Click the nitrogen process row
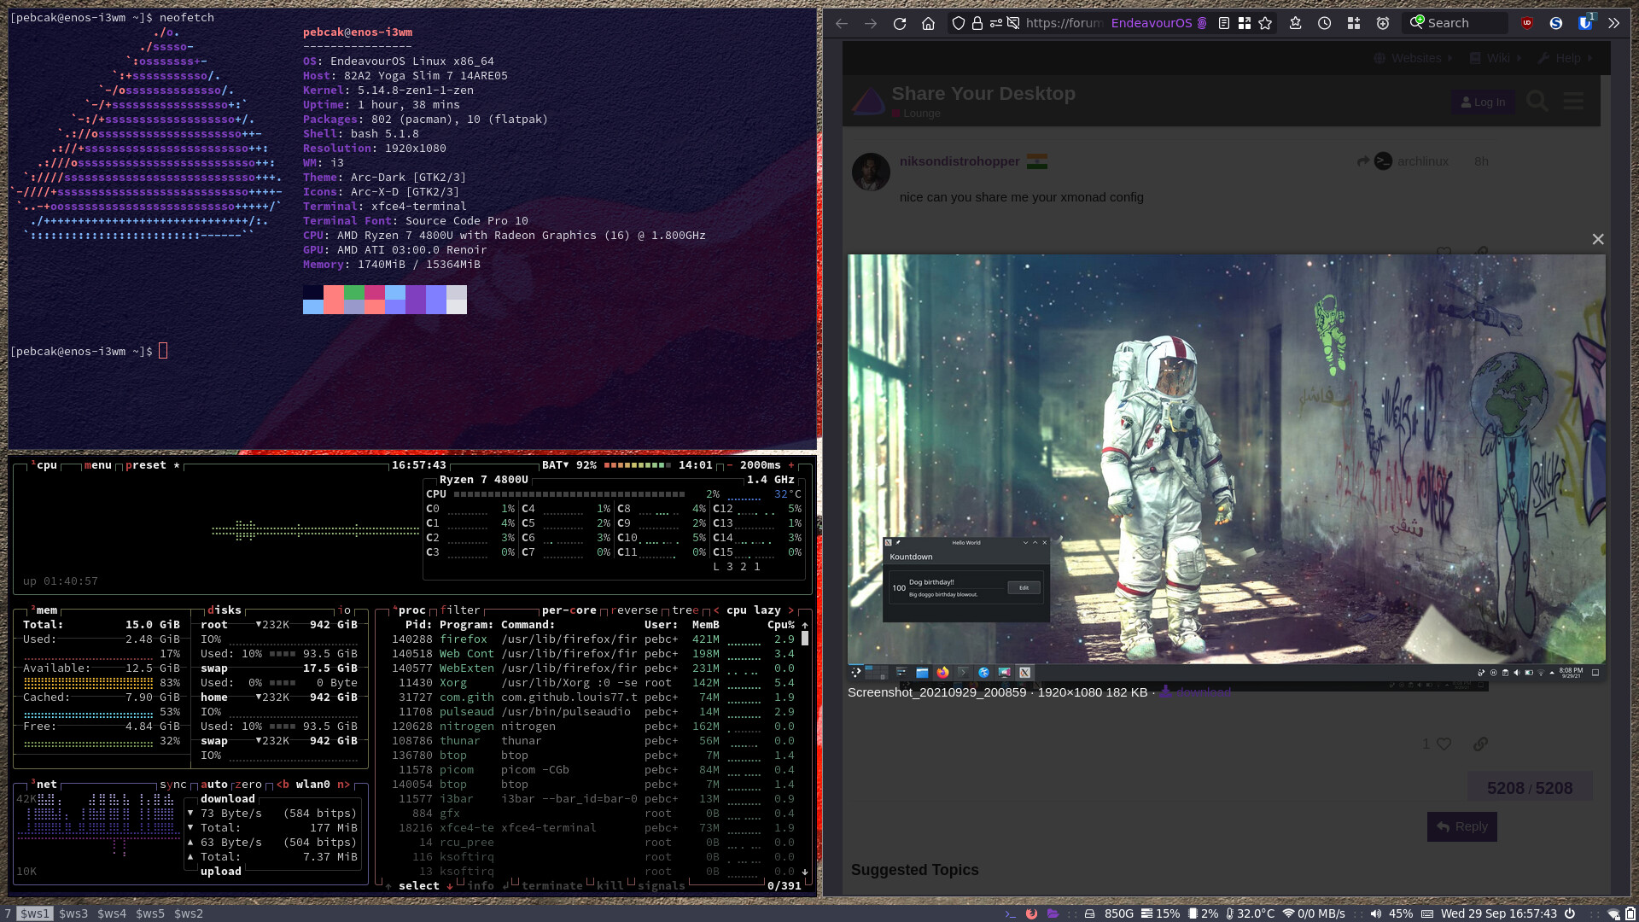1639x922 pixels. pos(592,727)
